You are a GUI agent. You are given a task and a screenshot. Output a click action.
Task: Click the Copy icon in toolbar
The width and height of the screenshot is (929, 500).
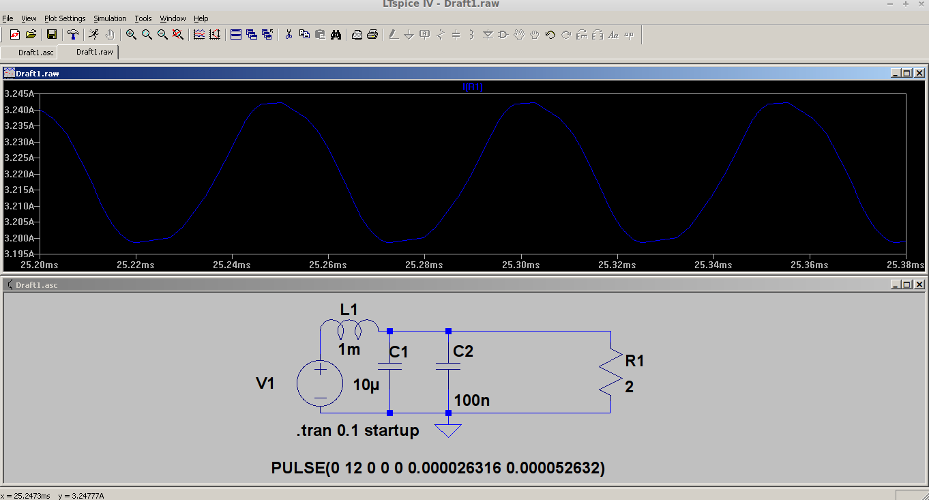(x=304, y=35)
